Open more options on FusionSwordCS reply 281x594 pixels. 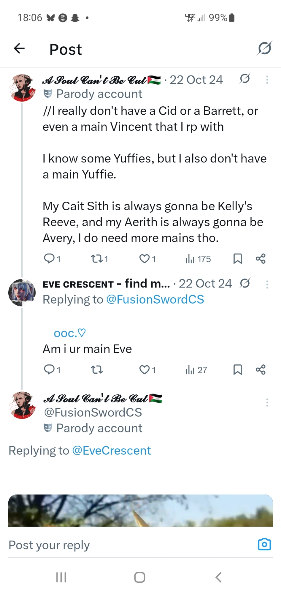(267, 402)
